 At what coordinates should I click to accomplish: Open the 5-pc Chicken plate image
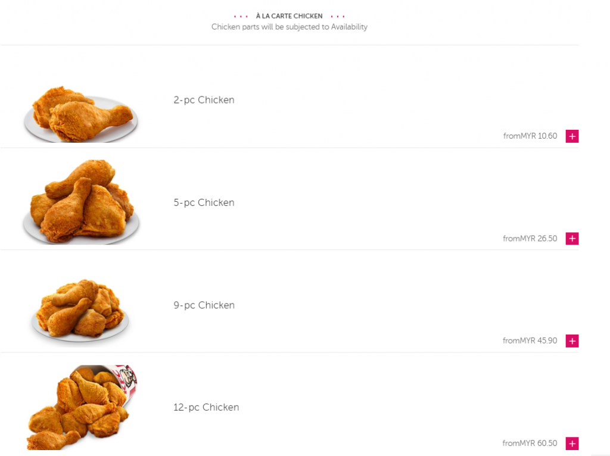click(x=81, y=202)
